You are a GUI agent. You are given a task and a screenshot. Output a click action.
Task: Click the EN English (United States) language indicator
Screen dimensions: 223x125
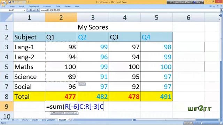pyautogui.click(x=180, y=2)
